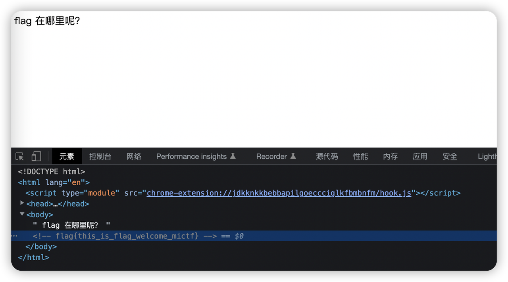Switch to the 应用 tab
Viewport: 508px width, 282px height.
click(420, 157)
